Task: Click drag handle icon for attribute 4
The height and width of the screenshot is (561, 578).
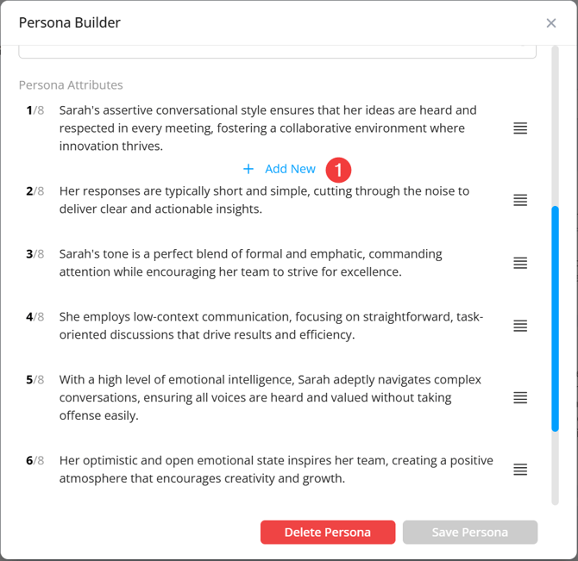Action: click(520, 326)
